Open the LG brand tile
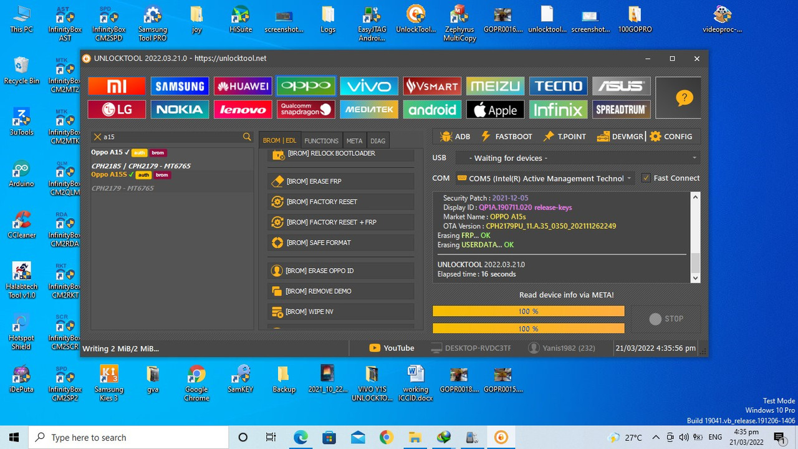Viewport: 798px width, 449px height. tap(117, 110)
